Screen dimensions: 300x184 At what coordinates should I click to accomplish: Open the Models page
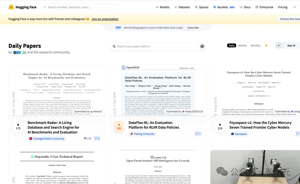(162, 7)
